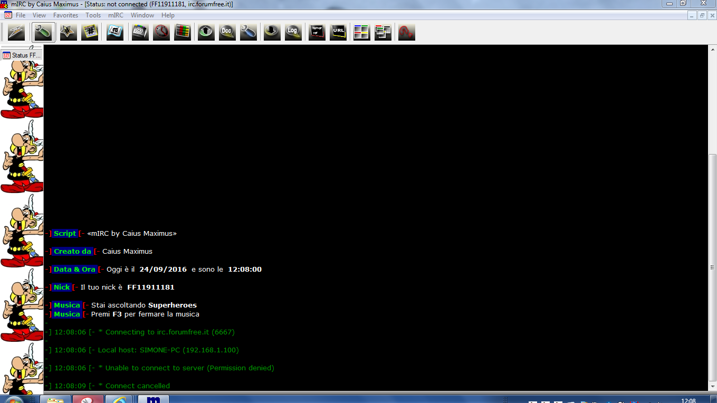Open the Favorites menu
Viewport: 717px width, 403px height.
(x=66, y=15)
